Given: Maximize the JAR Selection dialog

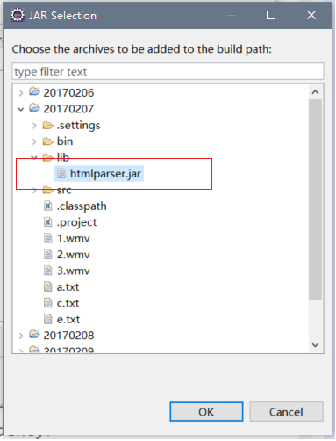Looking at the screenshot, I should click(271, 15).
